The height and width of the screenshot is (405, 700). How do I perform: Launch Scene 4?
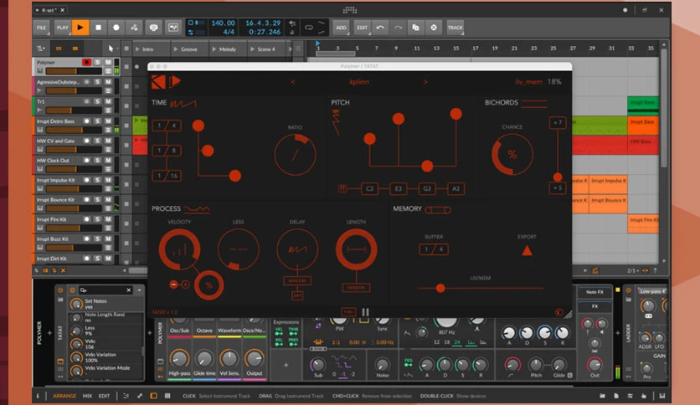pos(253,49)
